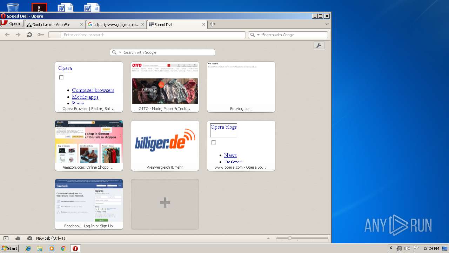The height and width of the screenshot is (253, 449).
Task: Switch to the Gunbot.exe - AnonFile tab
Action: pyautogui.click(x=55, y=25)
